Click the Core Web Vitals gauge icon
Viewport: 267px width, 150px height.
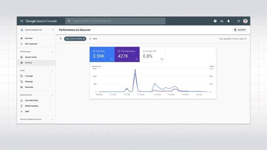[21, 100]
